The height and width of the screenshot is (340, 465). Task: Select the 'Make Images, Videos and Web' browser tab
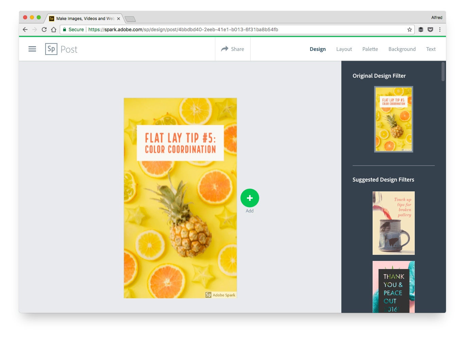pos(85,18)
